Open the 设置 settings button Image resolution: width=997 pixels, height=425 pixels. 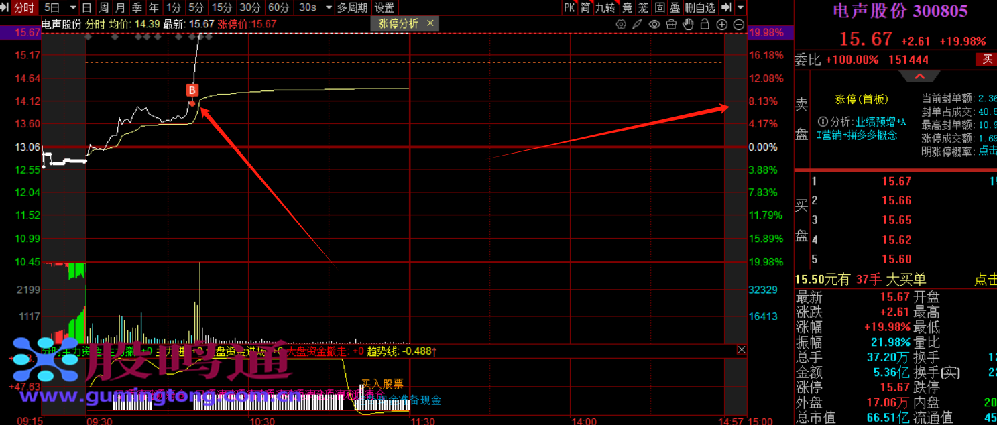[x=384, y=8]
